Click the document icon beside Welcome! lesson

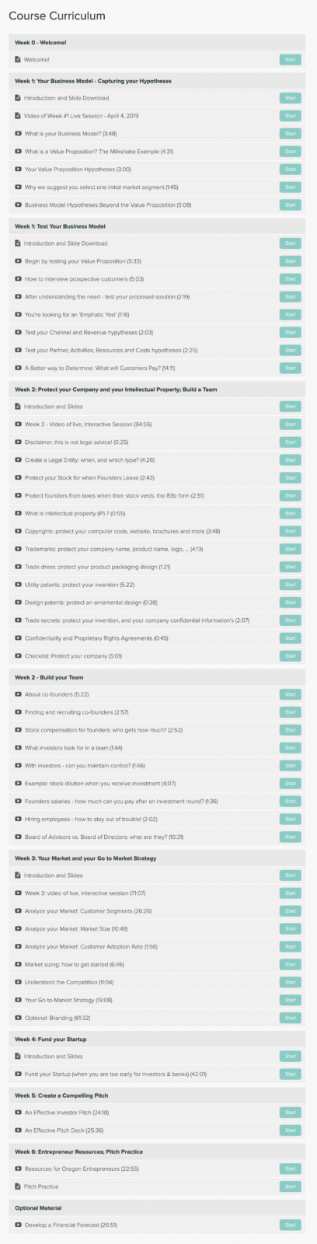pyautogui.click(x=18, y=59)
